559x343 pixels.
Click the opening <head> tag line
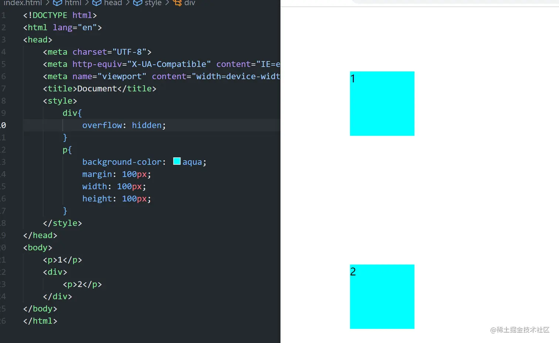tap(38, 40)
